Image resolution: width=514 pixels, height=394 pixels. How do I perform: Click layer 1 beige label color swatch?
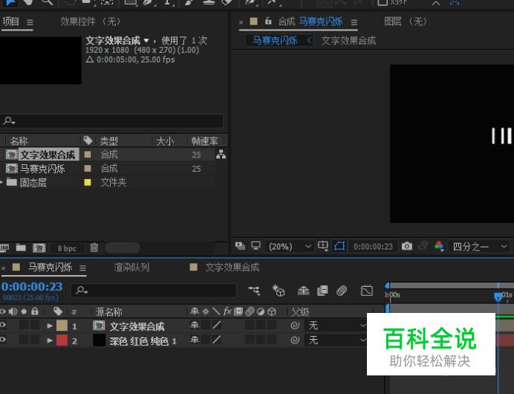(x=62, y=326)
